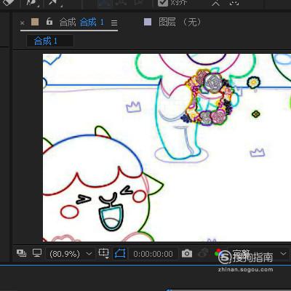Click the primary viewer monitor icon
Image resolution: width=291 pixels, height=291 pixels.
37,253
